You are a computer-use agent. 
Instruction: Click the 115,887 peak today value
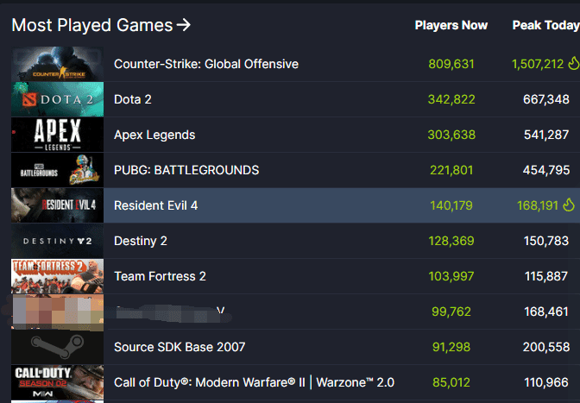pyautogui.click(x=546, y=276)
